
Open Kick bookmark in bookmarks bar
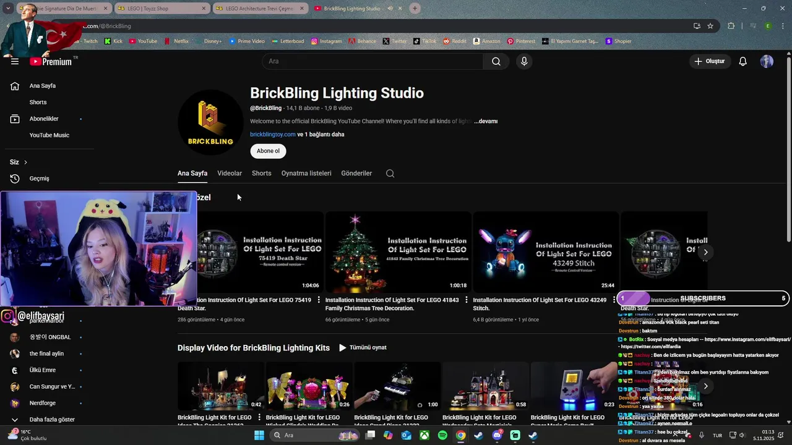[x=113, y=41]
